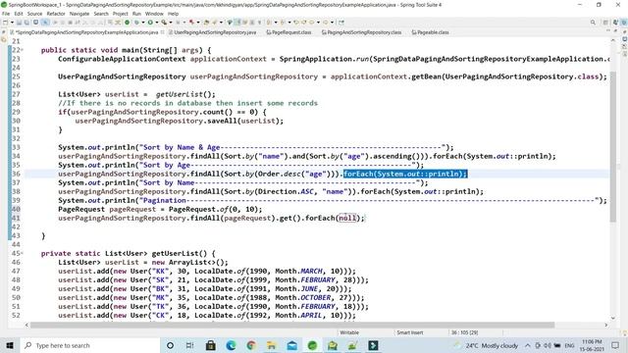Screen dimensions: 628x353
Task: Open the New file dropdown arrow
Action: (x=12, y=23)
